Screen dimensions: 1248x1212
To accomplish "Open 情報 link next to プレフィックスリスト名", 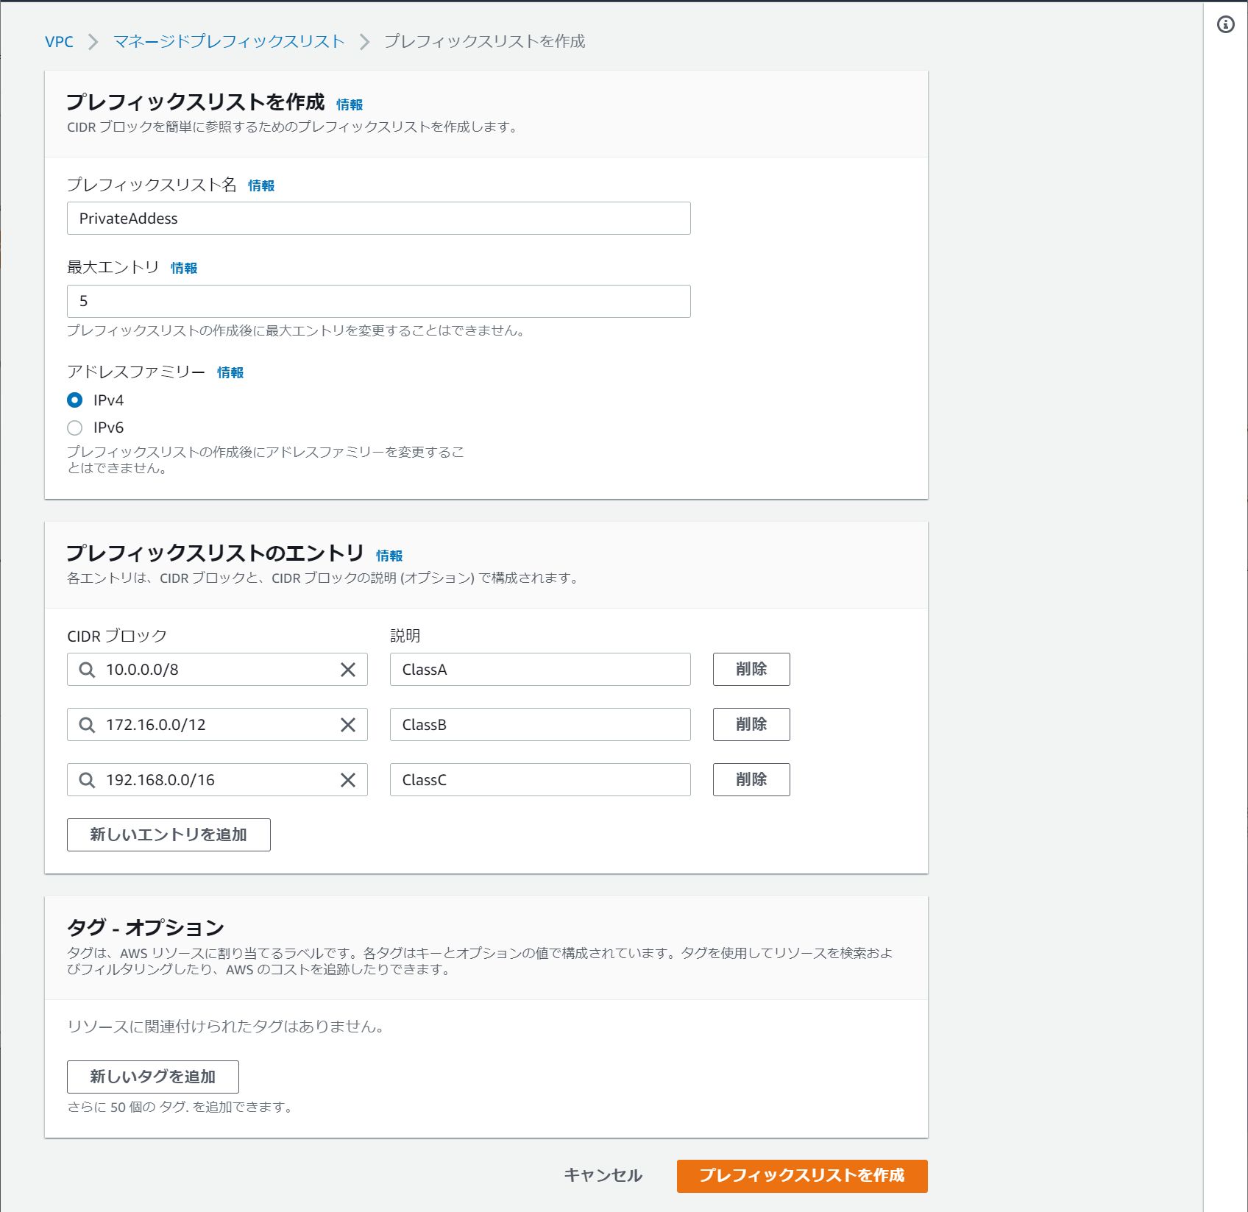I will 261,185.
